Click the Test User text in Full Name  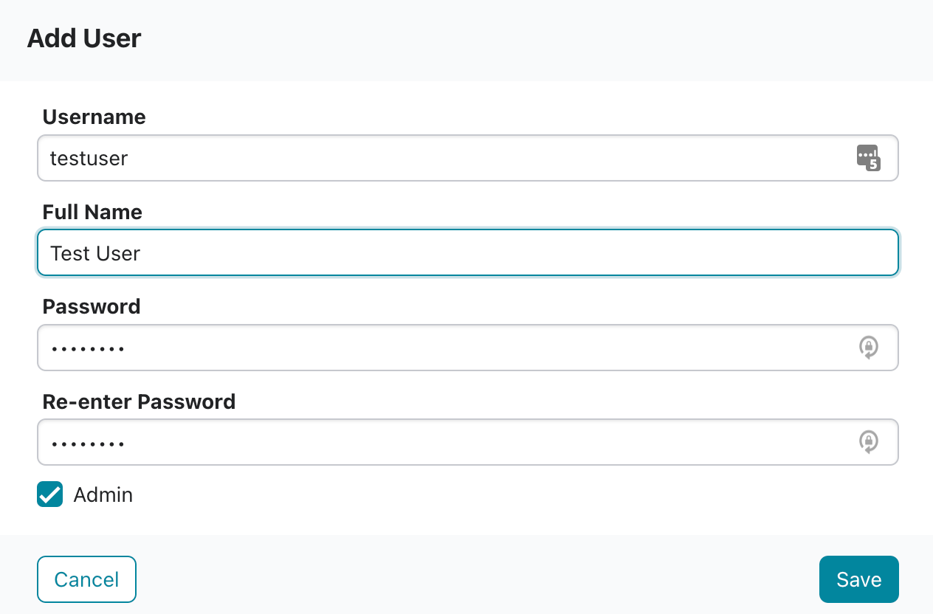(x=95, y=253)
